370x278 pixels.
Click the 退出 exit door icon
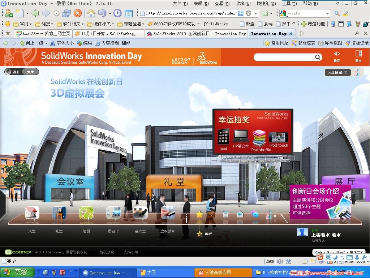(x=358, y=56)
